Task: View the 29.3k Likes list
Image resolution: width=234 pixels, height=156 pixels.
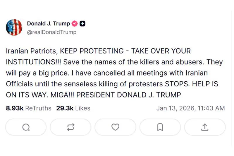Action: [x=73, y=108]
